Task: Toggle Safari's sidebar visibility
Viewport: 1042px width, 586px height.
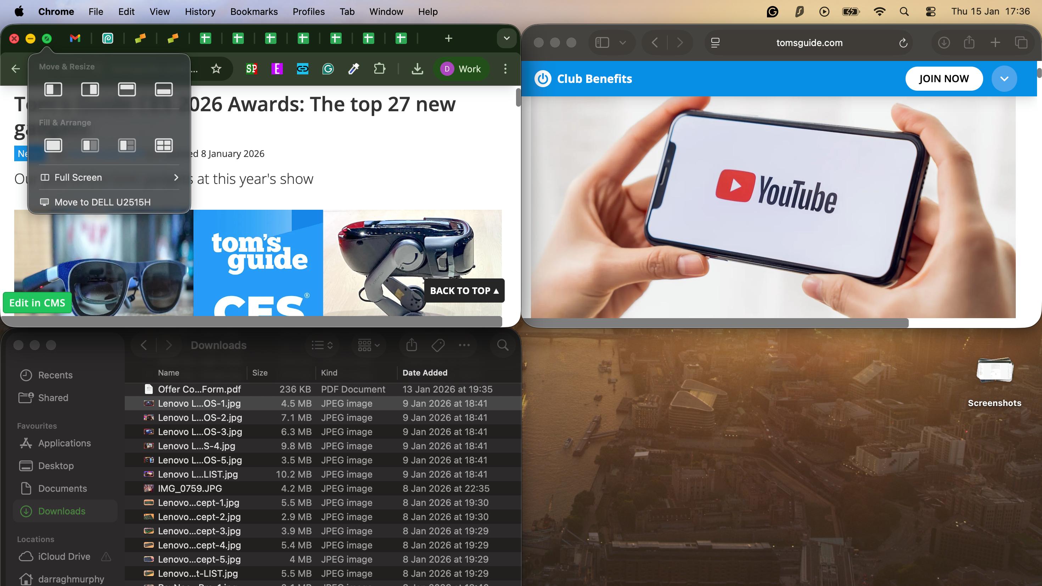Action: coord(601,43)
